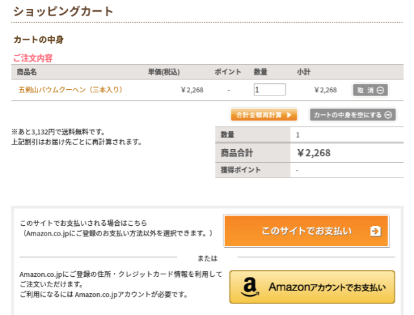Open 五剣山バウムクーヘン（三本入り）product link
414x315 pixels.
click(x=71, y=90)
